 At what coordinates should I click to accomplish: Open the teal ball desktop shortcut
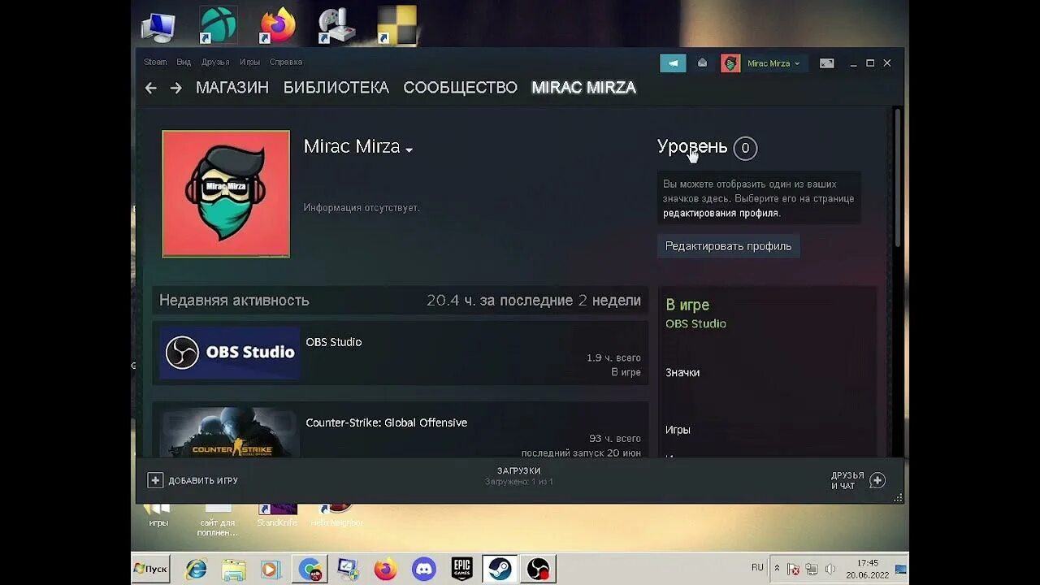pyautogui.click(x=218, y=26)
